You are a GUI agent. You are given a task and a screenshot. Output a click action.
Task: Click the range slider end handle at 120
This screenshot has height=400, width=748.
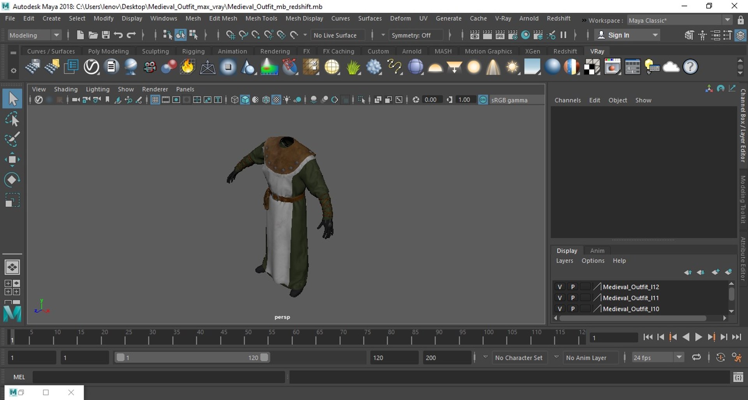(264, 357)
